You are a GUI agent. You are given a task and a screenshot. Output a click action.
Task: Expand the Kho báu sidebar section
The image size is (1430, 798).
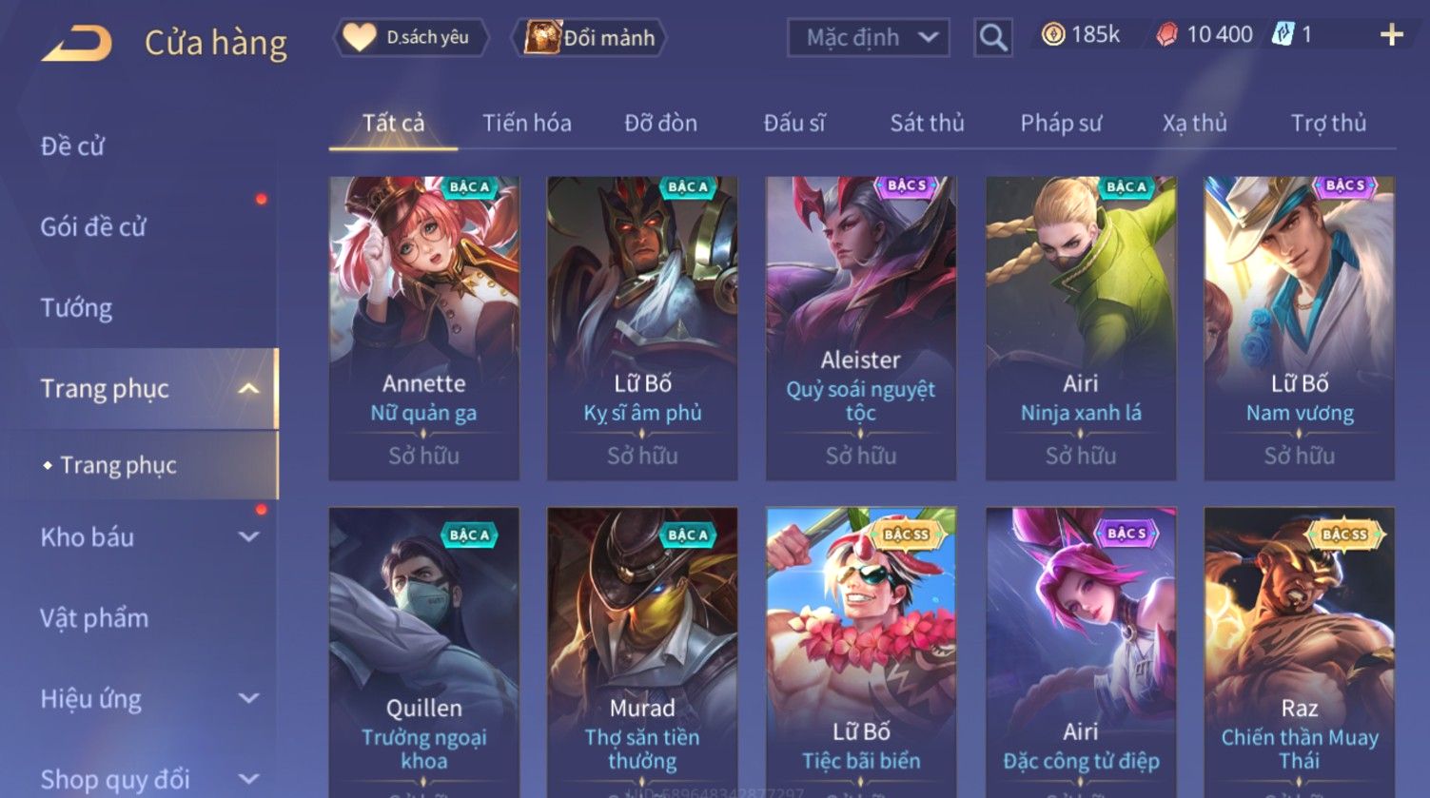pyautogui.click(x=248, y=536)
